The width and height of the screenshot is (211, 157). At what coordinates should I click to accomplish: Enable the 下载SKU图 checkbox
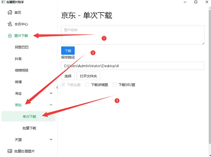pyautogui.click(x=115, y=84)
